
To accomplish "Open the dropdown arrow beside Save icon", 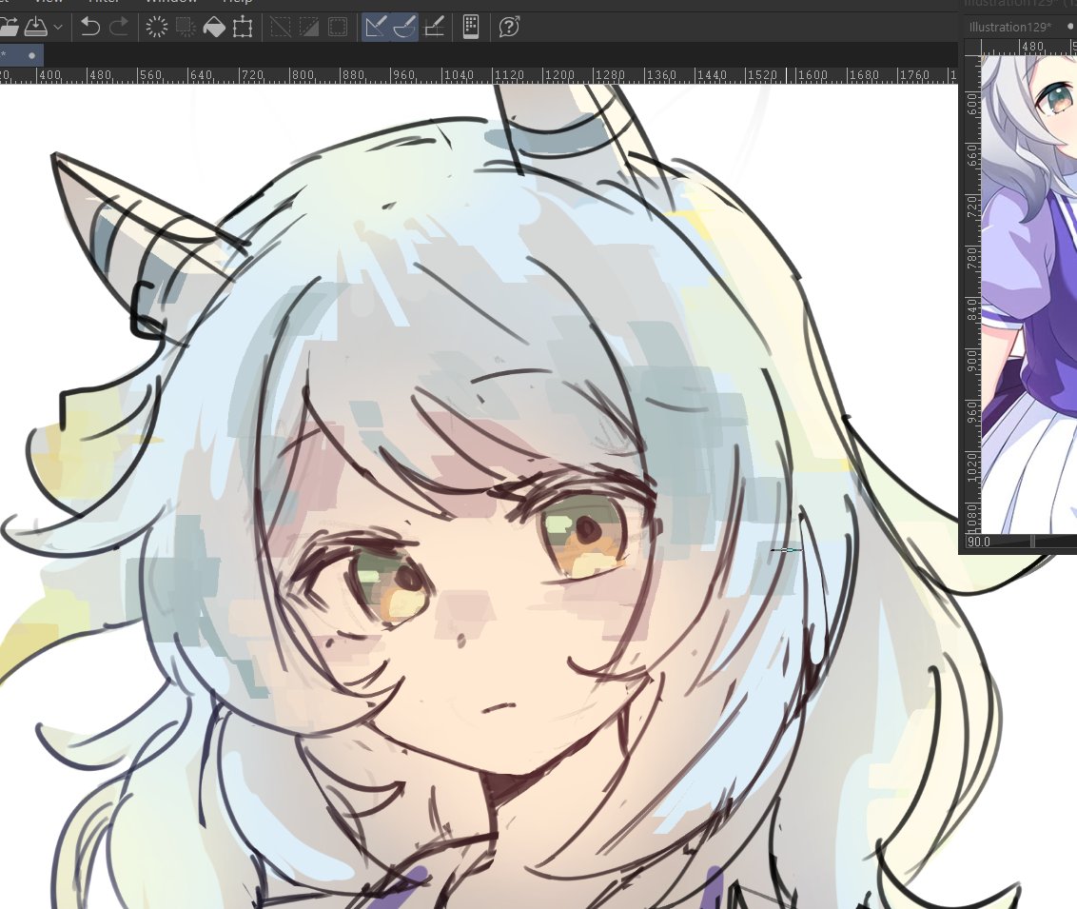I will coord(58,28).
